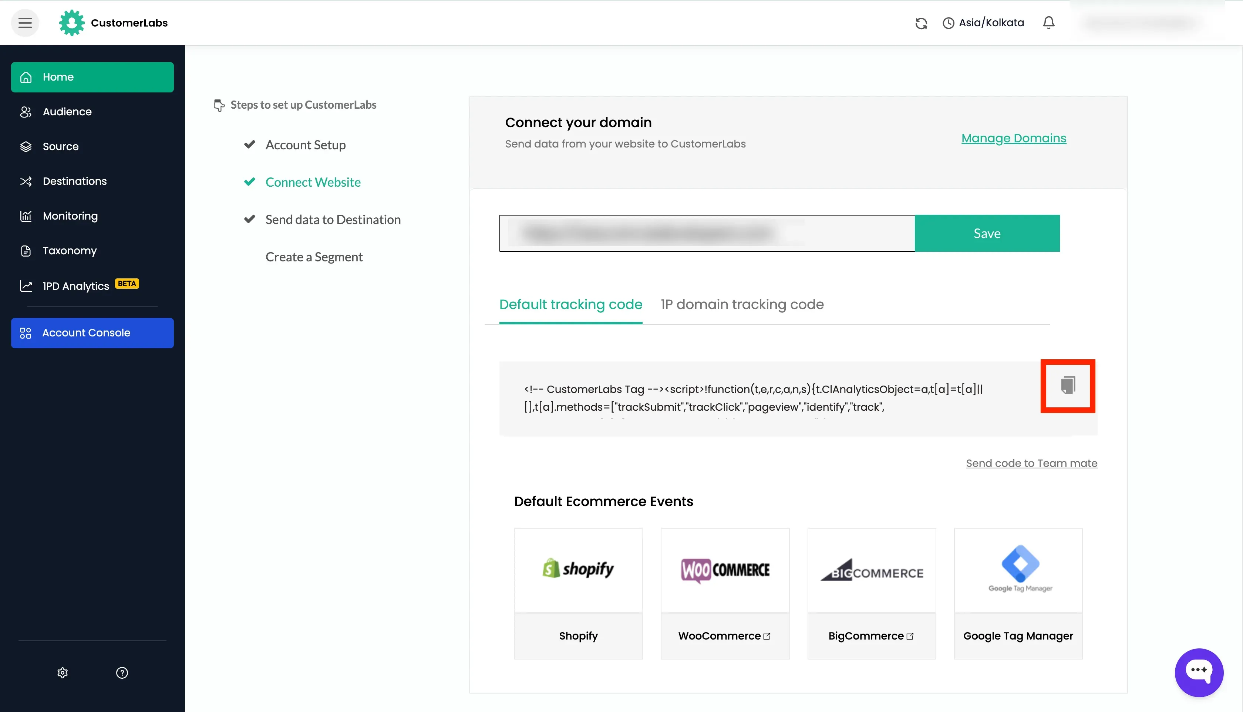Open Taxonomy in the sidebar
Screen dimensions: 1243x712
point(92,250)
